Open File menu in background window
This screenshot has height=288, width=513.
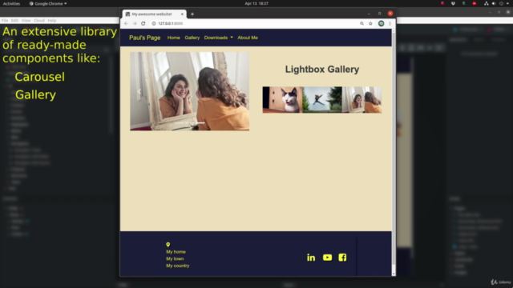click(5, 21)
